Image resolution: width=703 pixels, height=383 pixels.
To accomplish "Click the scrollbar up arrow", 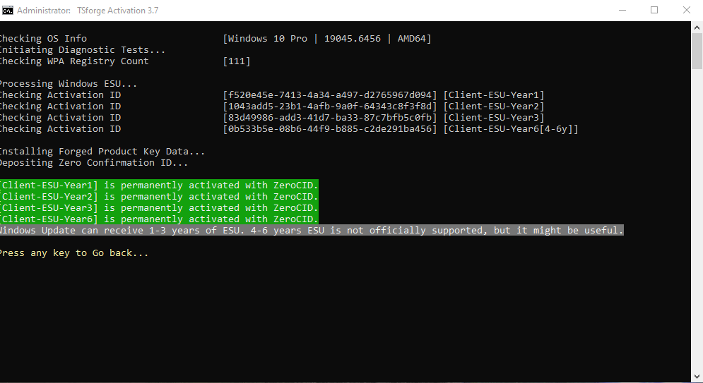I will (697, 28).
